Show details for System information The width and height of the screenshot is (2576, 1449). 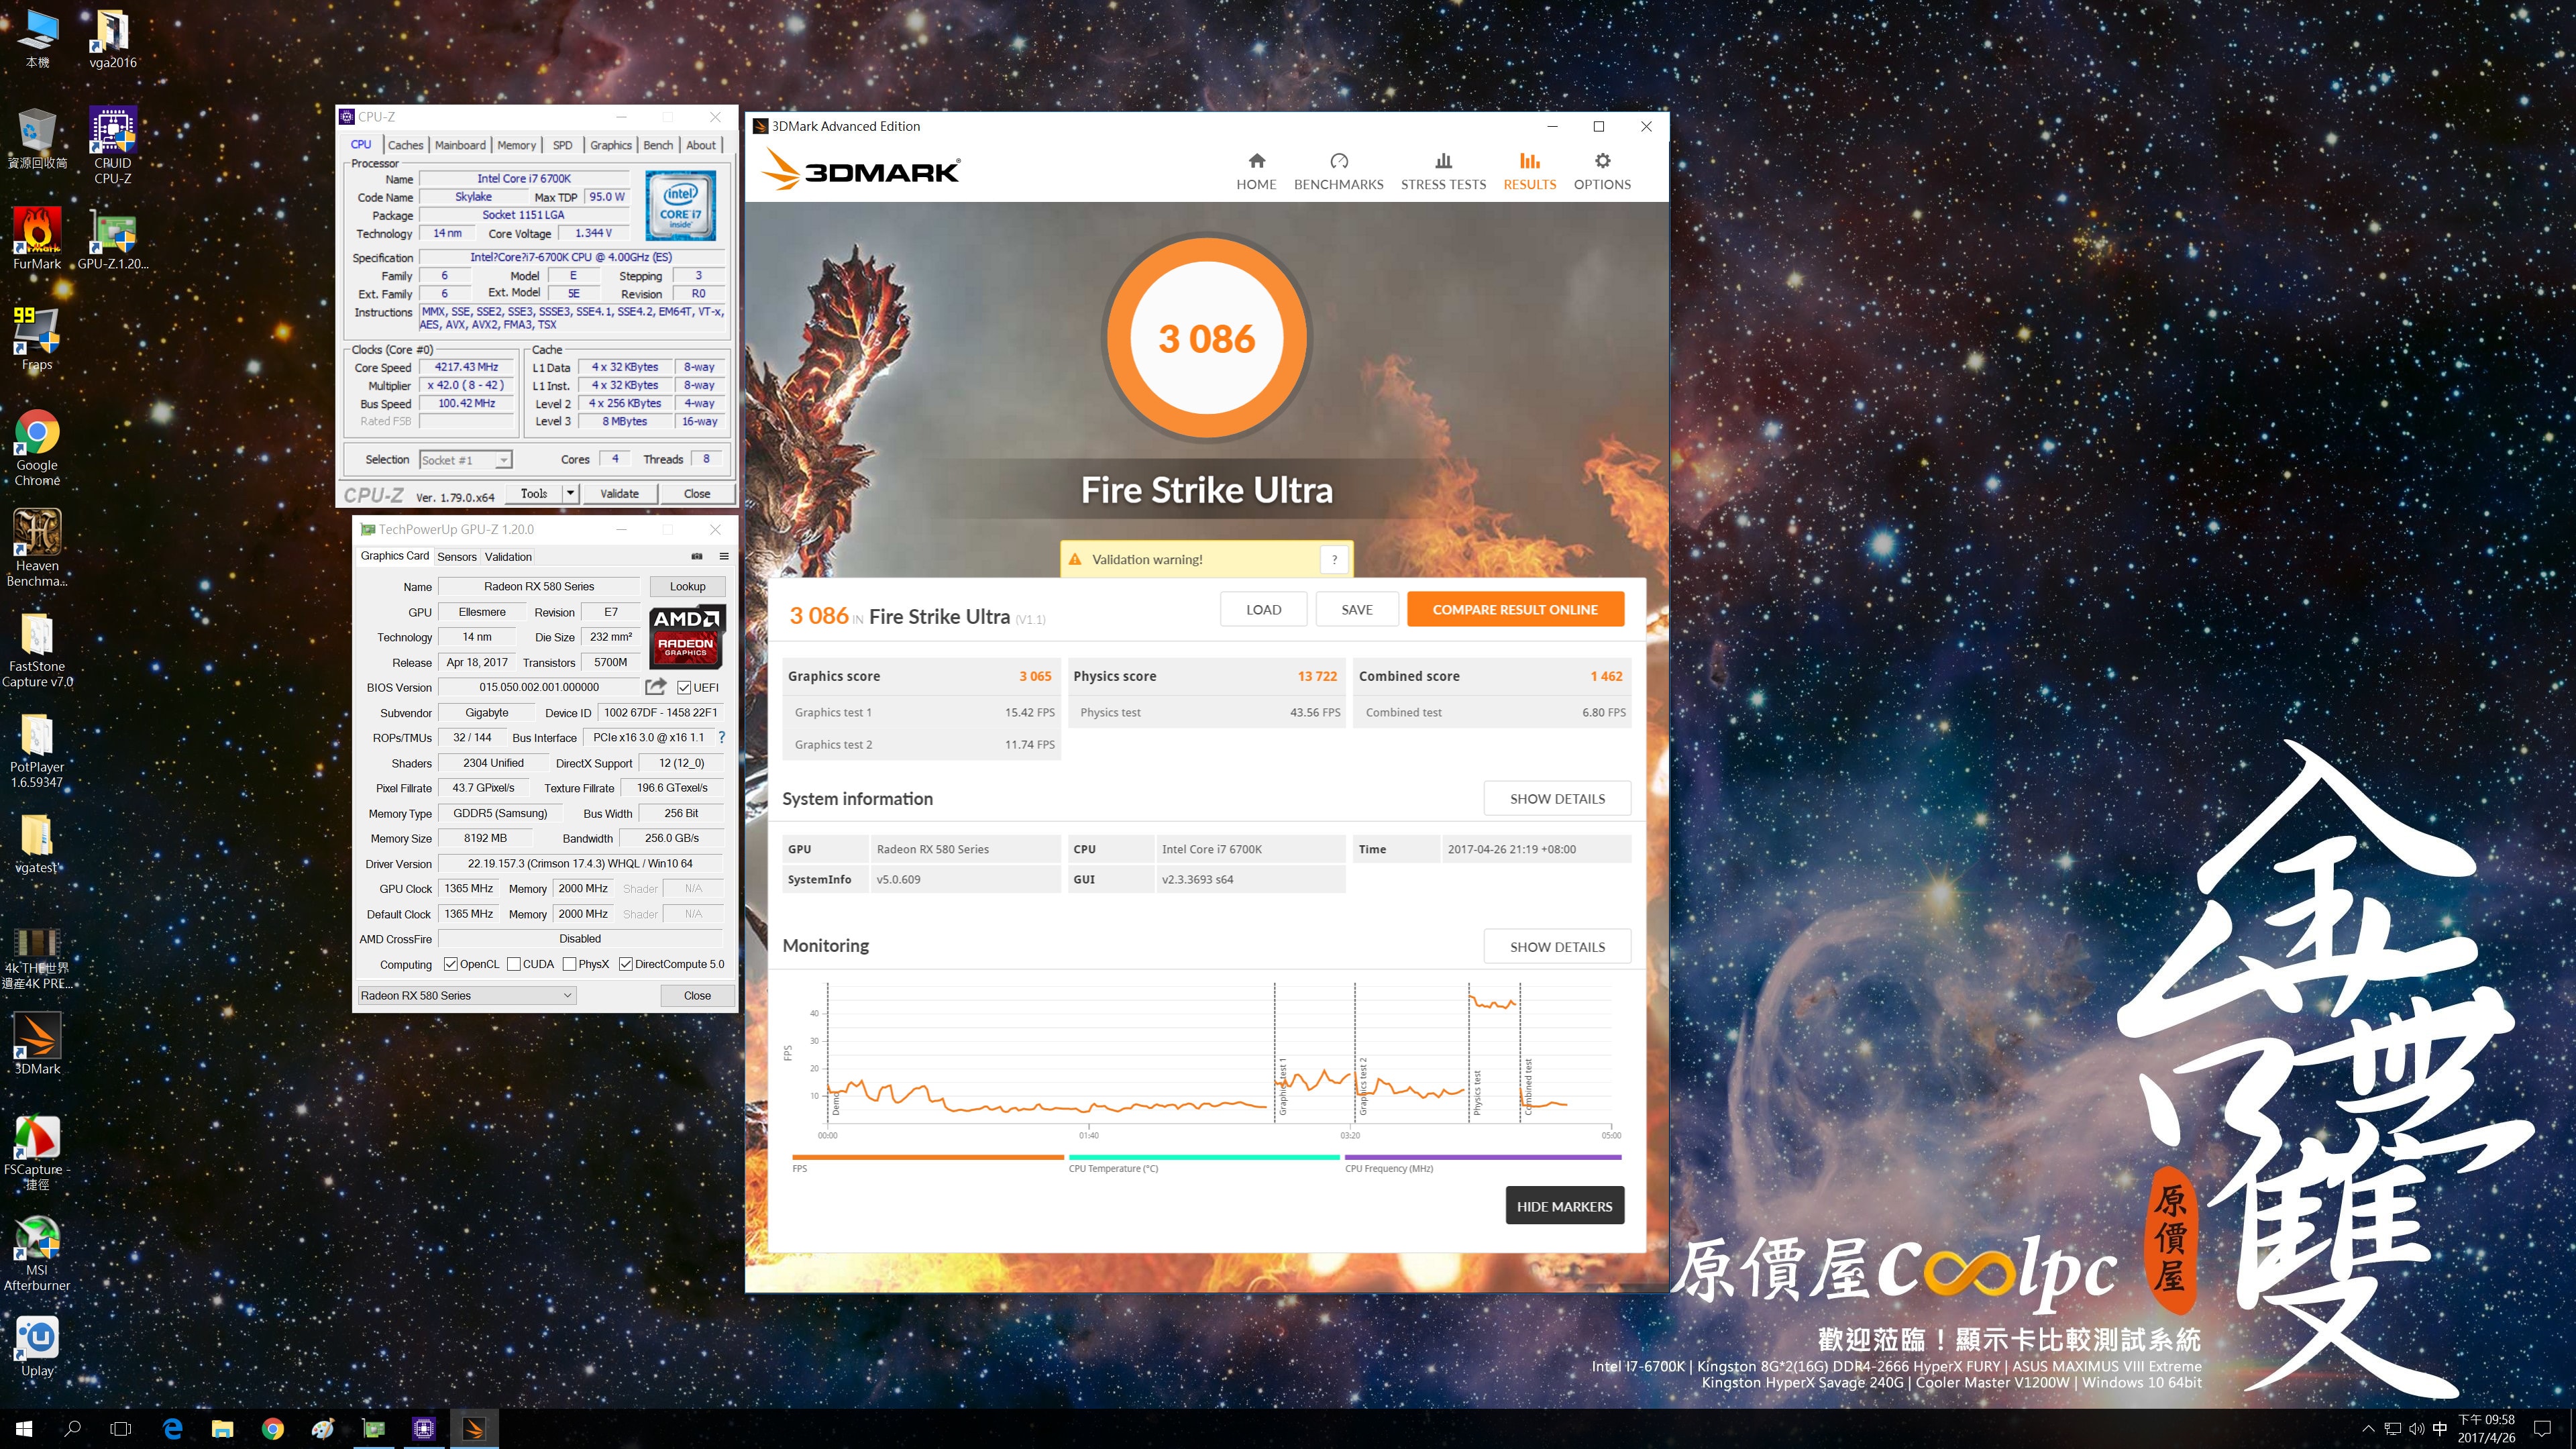click(1557, 798)
